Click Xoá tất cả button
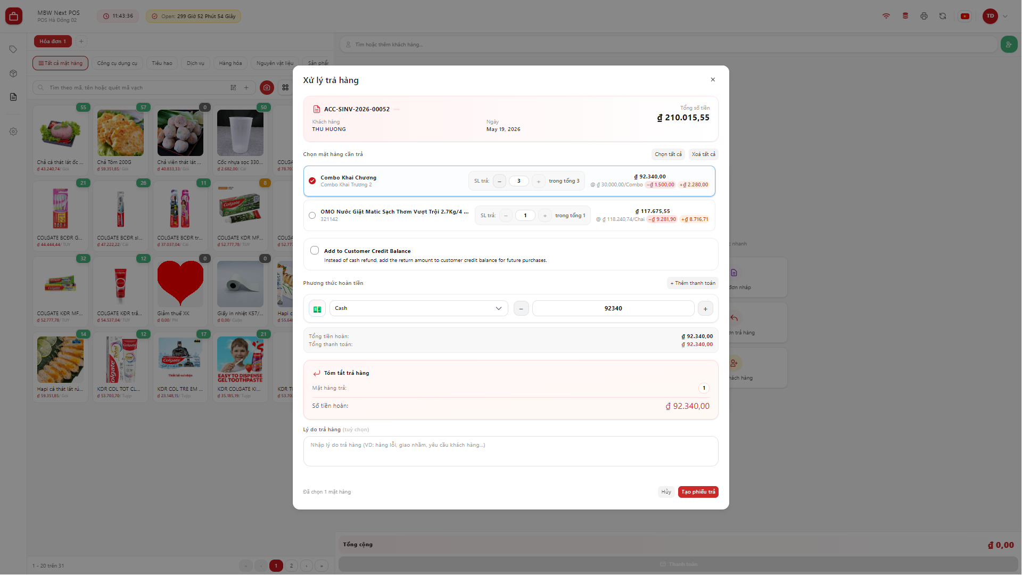 click(x=704, y=154)
